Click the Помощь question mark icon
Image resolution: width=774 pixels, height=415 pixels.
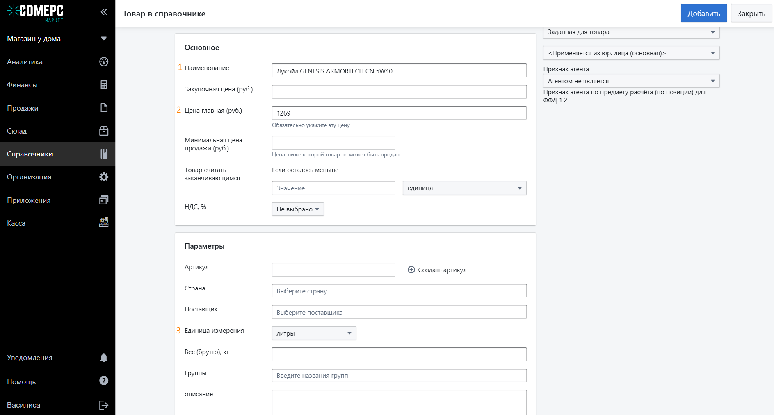coord(104,381)
